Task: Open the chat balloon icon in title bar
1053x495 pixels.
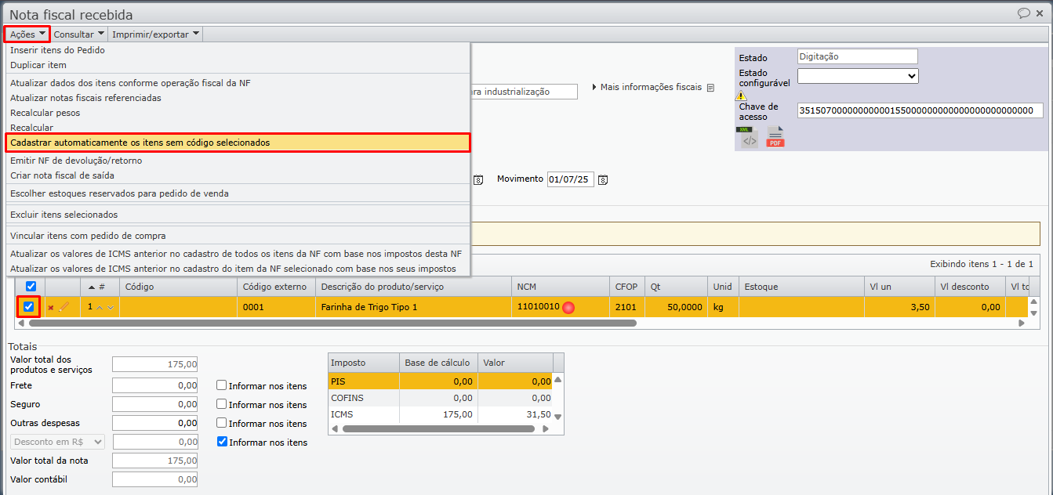Action: 1023,13
